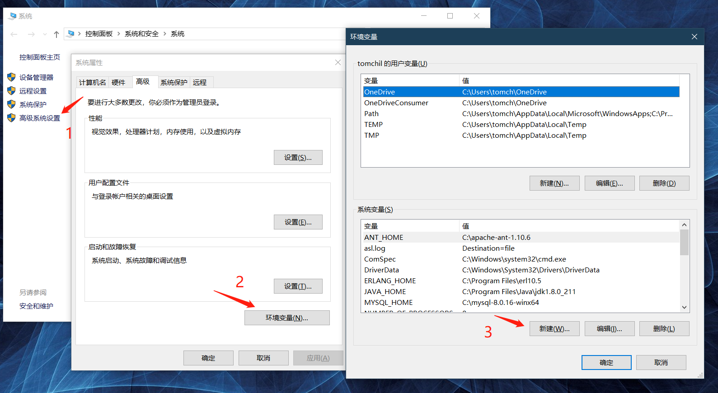
Task: Click 设置(E) button under 用户配置文件
Action: click(298, 222)
